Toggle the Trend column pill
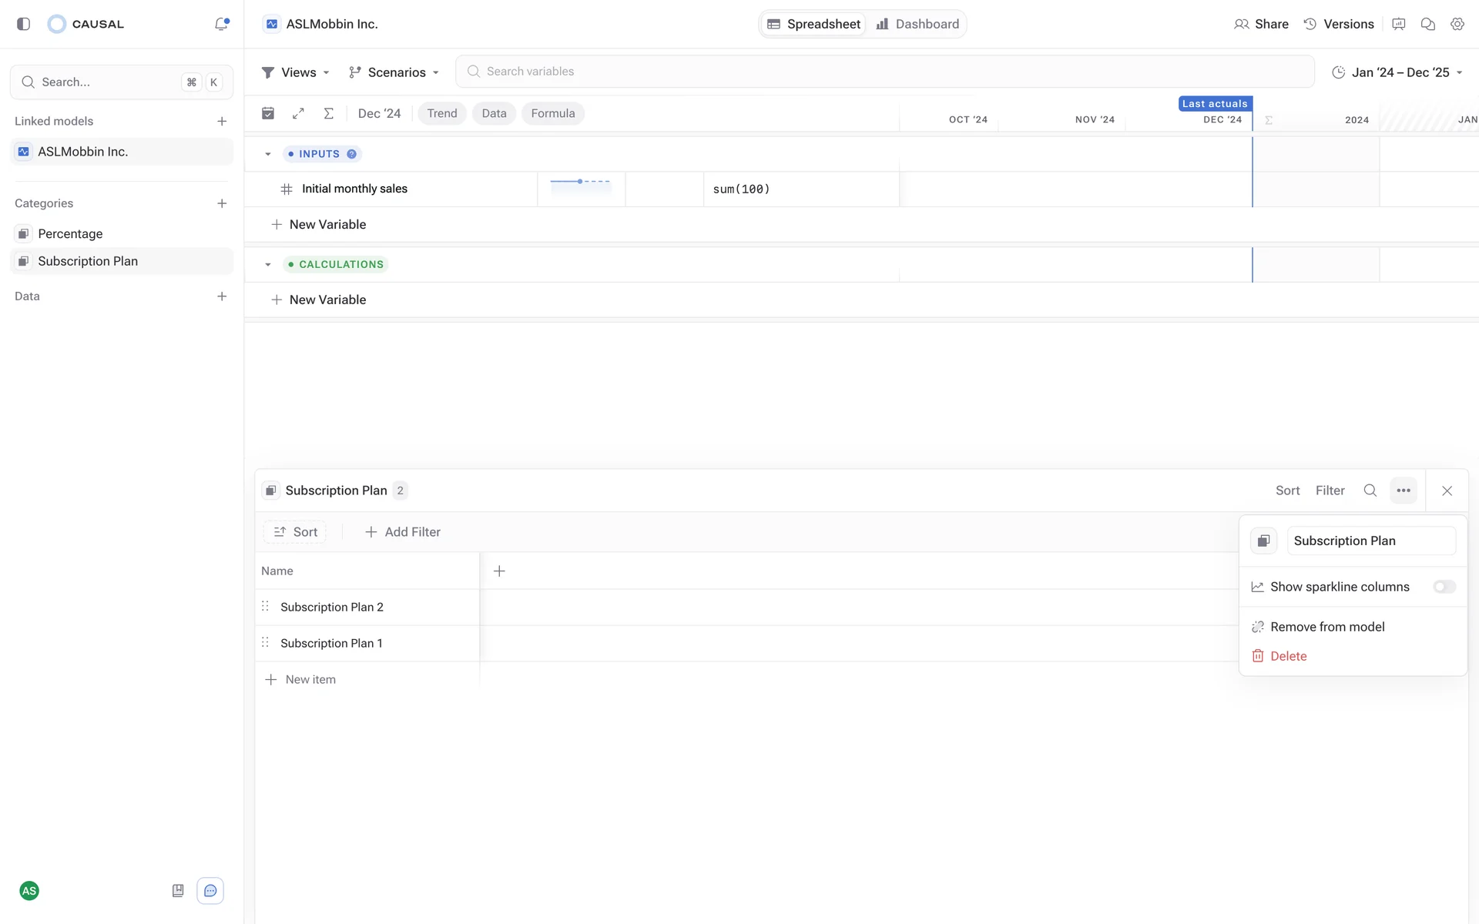The width and height of the screenshot is (1479, 924). [x=441, y=113]
